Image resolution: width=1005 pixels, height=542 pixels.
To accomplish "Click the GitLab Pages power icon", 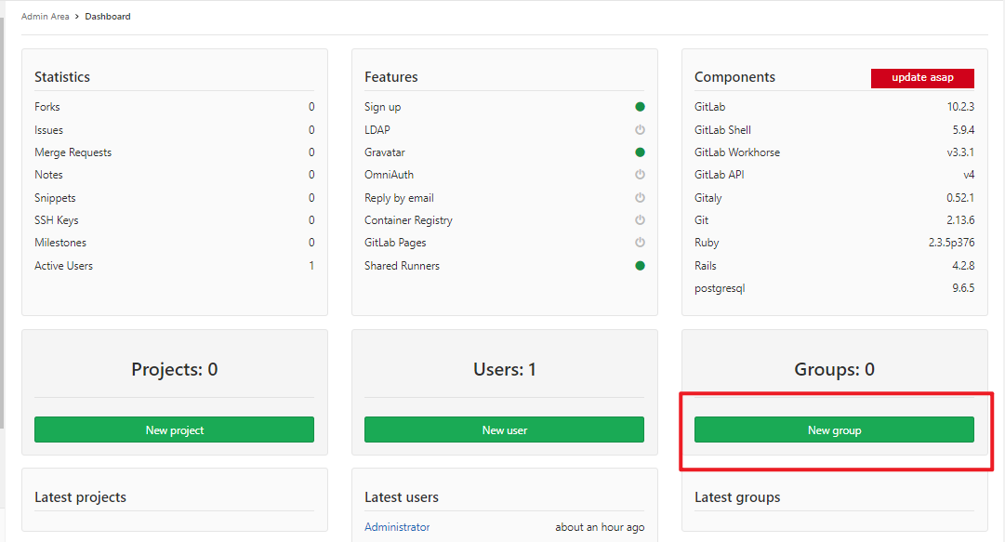I will click(x=640, y=242).
